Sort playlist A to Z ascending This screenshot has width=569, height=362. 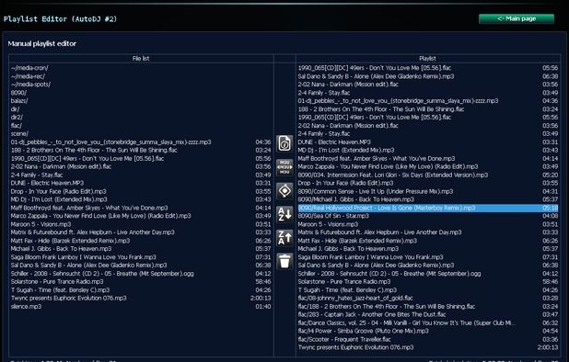284,214
